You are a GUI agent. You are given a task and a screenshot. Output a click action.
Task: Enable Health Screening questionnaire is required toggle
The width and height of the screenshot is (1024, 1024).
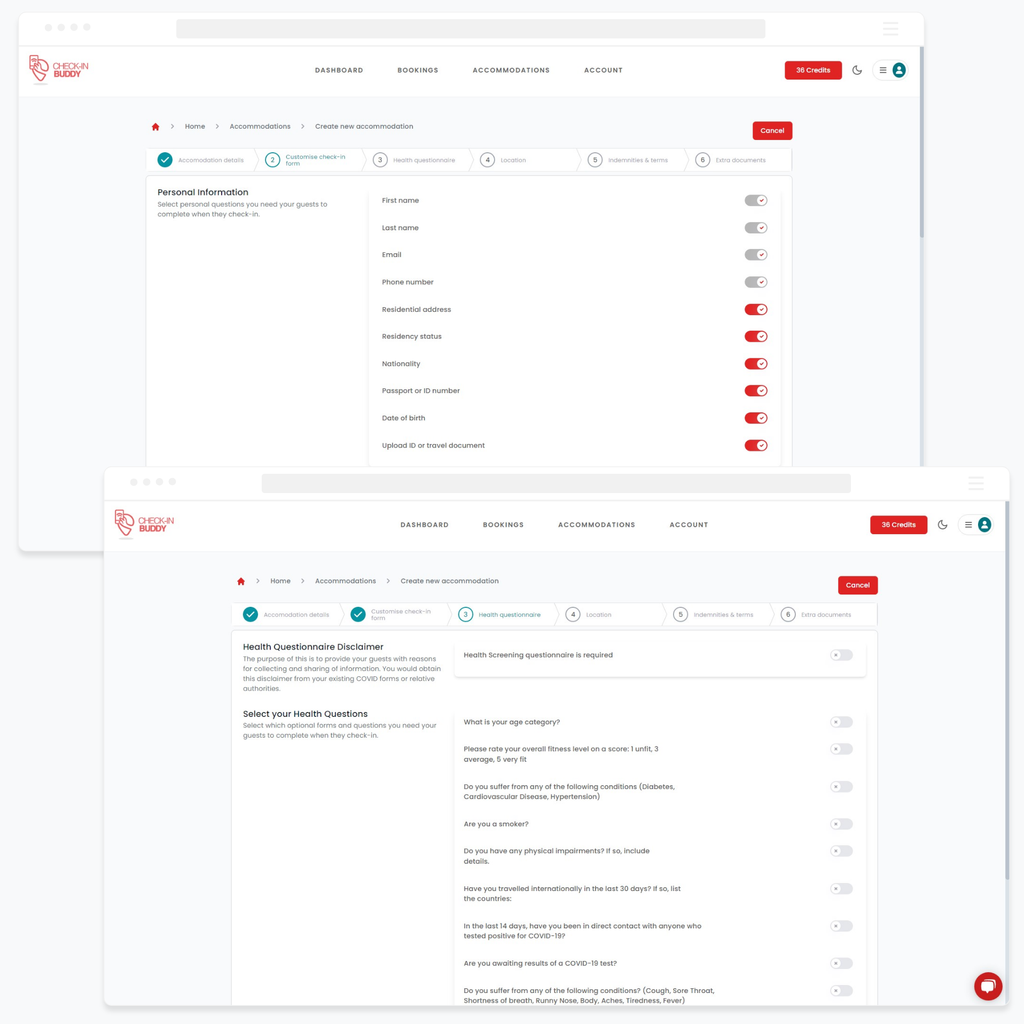841,655
